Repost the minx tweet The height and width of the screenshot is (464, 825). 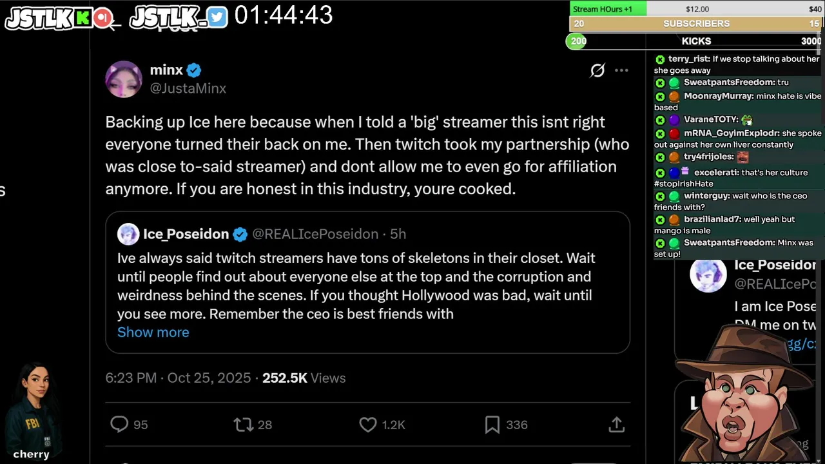pyautogui.click(x=244, y=424)
